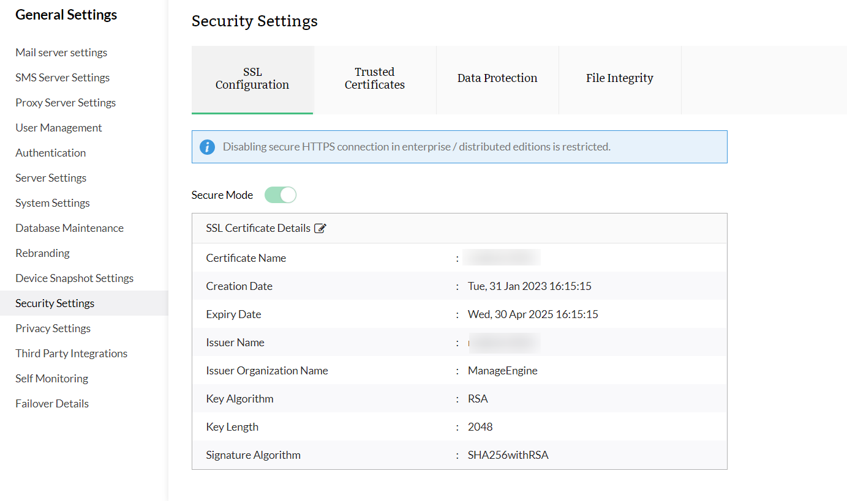The width and height of the screenshot is (847, 501).
Task: Open the Authentication settings page
Action: click(50, 152)
